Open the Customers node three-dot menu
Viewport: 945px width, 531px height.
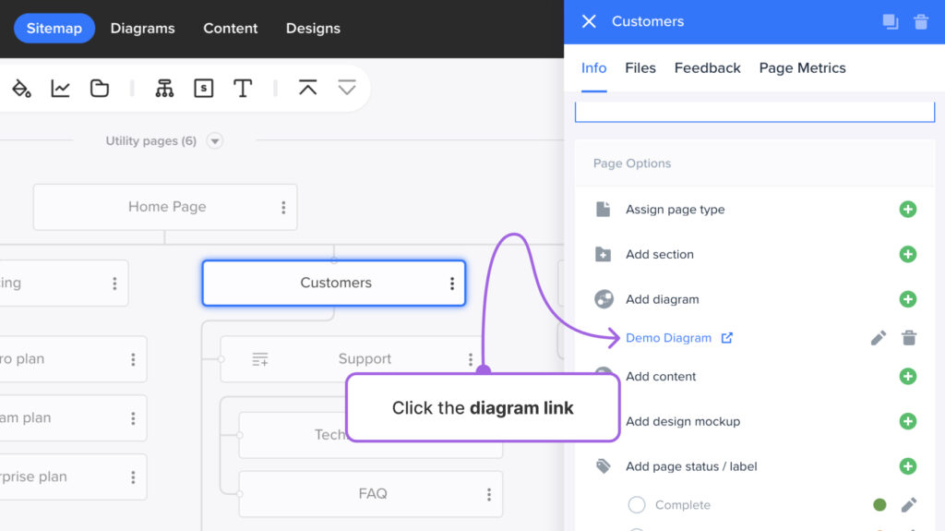[x=452, y=284]
